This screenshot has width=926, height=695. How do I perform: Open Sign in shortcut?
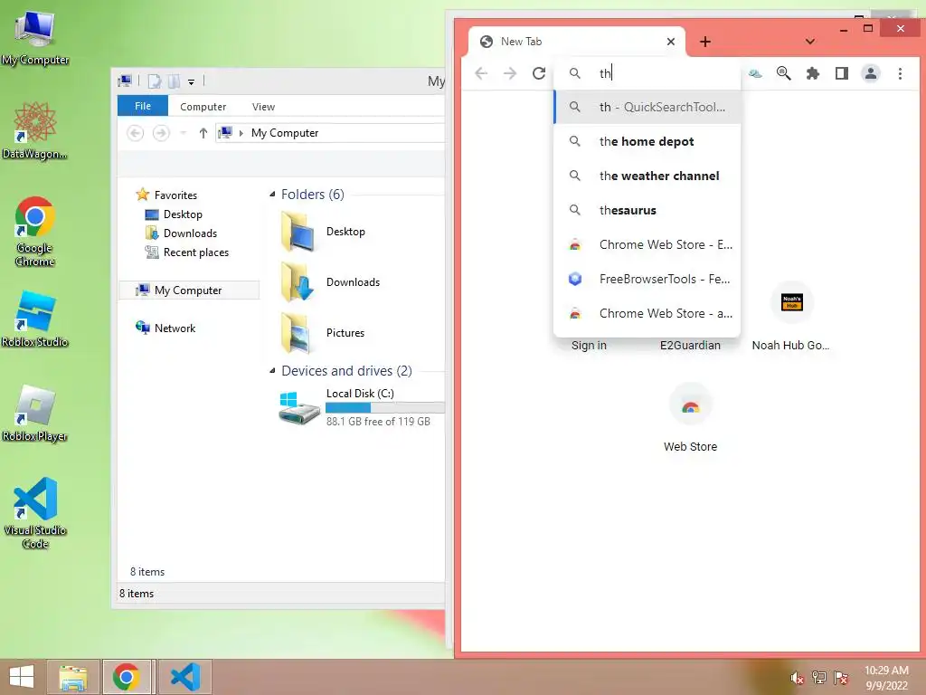(x=589, y=345)
